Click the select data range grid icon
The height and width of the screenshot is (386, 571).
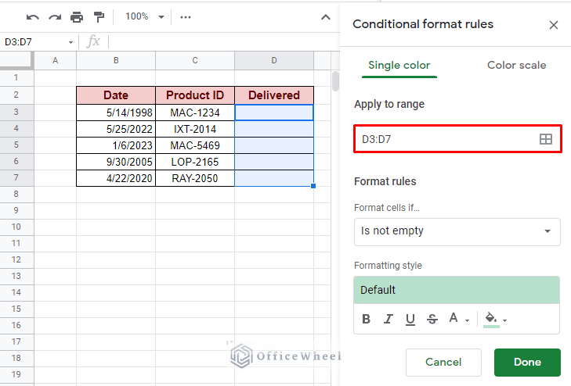coord(545,139)
